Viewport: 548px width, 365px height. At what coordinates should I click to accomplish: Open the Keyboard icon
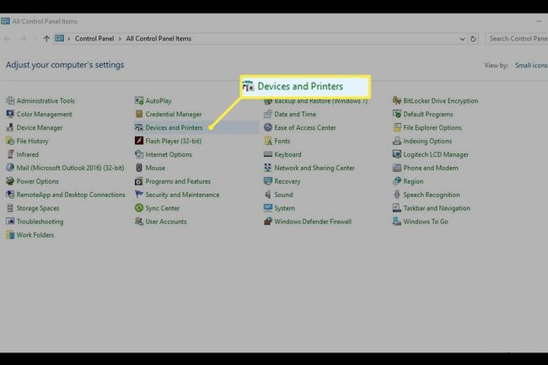tap(268, 154)
